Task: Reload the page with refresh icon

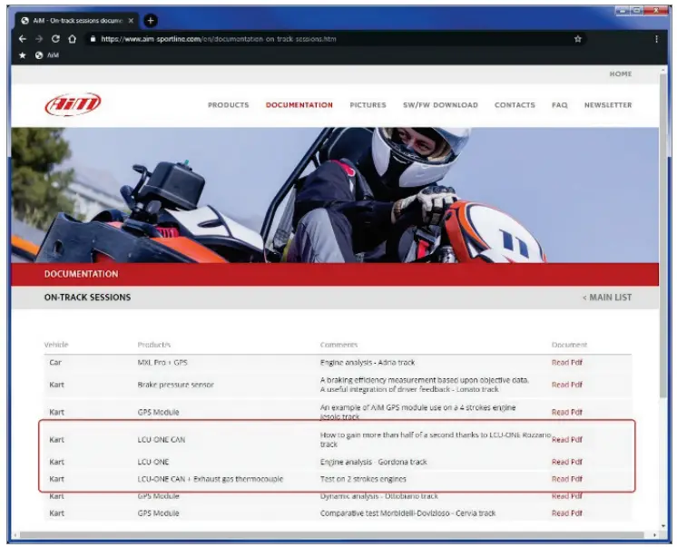Action: pos(55,39)
